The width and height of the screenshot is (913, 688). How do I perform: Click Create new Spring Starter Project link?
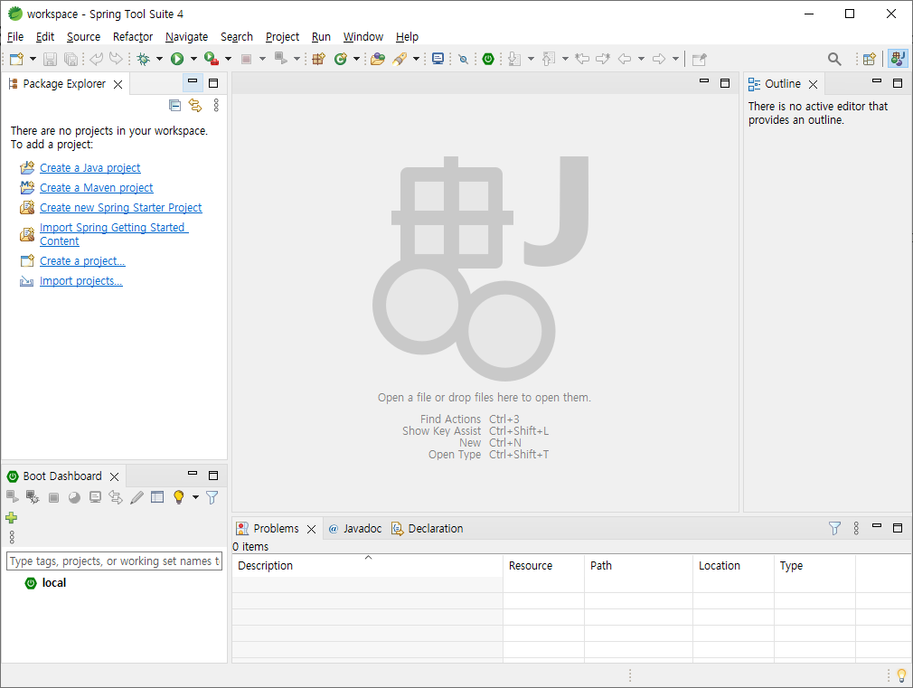coord(120,207)
